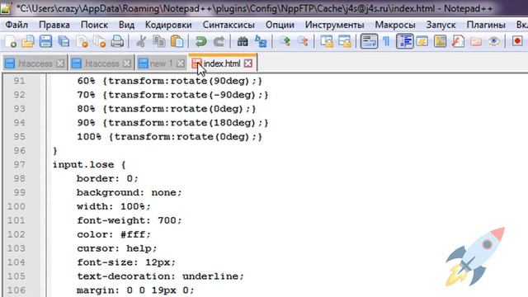Save the current file with floppy icon

(x=46, y=41)
